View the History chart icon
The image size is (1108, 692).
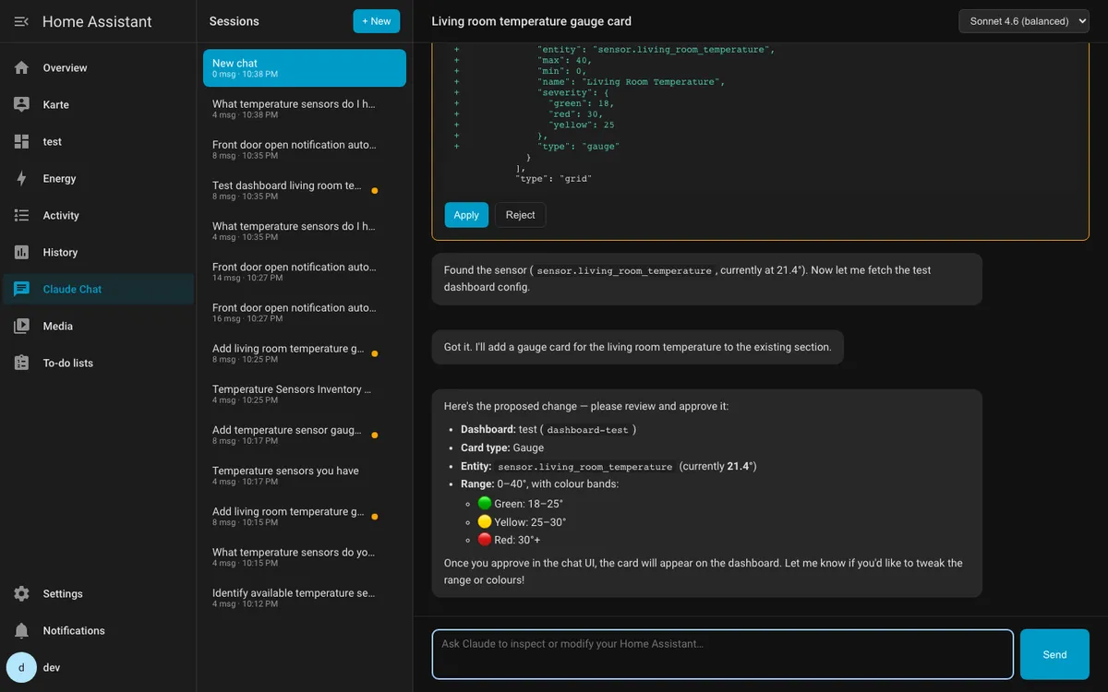tap(22, 252)
